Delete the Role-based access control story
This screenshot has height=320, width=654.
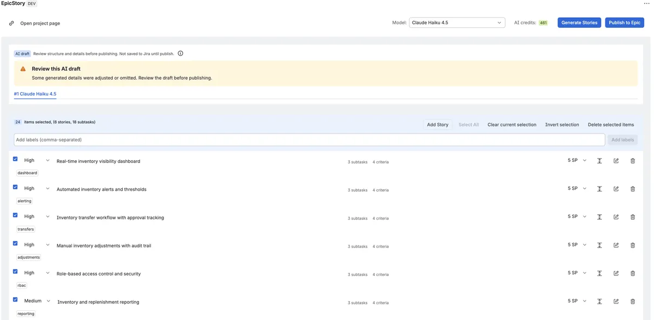633,273
